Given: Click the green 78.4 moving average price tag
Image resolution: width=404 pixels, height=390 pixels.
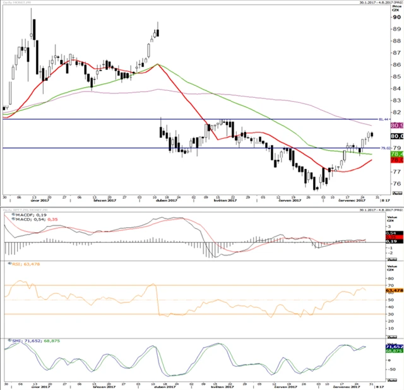Looking at the screenshot, I should pyautogui.click(x=397, y=154).
